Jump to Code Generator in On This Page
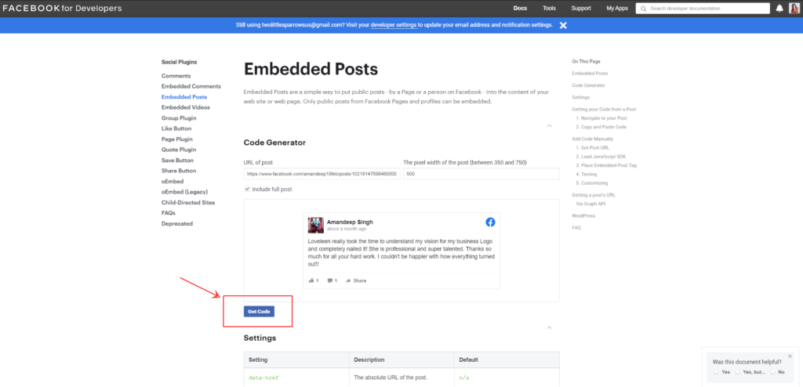This screenshot has width=803, height=387. [x=588, y=85]
